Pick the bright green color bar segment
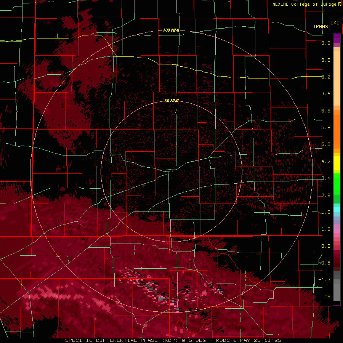 (337, 184)
